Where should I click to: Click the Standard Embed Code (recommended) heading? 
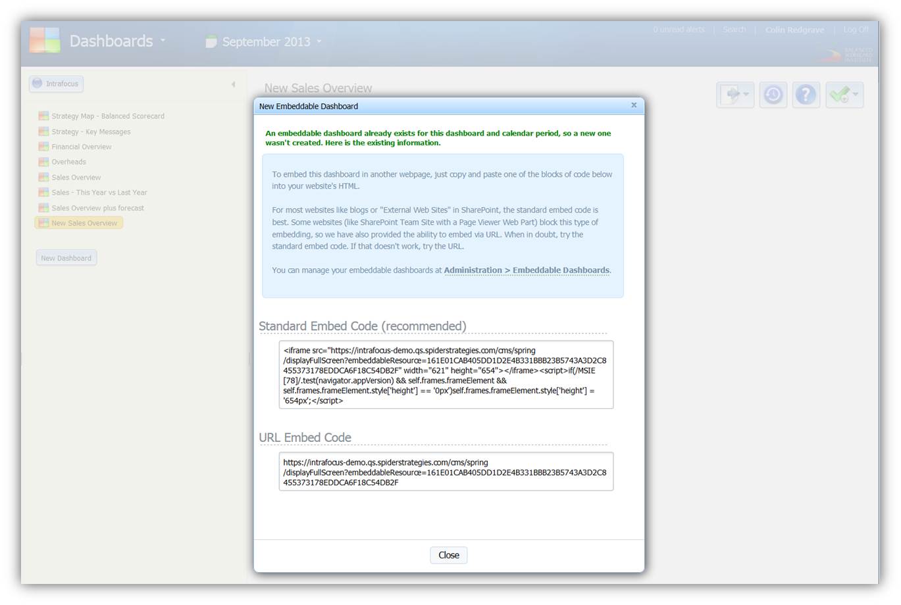click(x=363, y=326)
